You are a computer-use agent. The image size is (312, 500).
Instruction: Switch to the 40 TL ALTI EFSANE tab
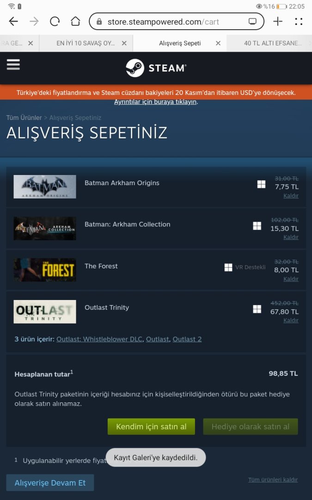coord(273,43)
